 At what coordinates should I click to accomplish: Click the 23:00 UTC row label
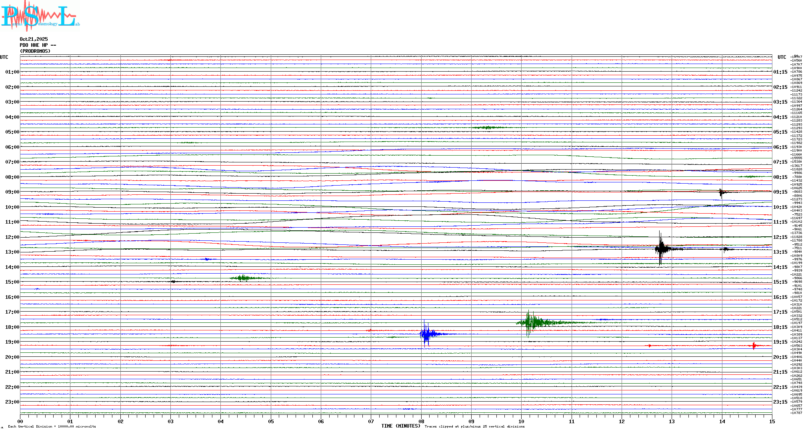pyautogui.click(x=12, y=402)
